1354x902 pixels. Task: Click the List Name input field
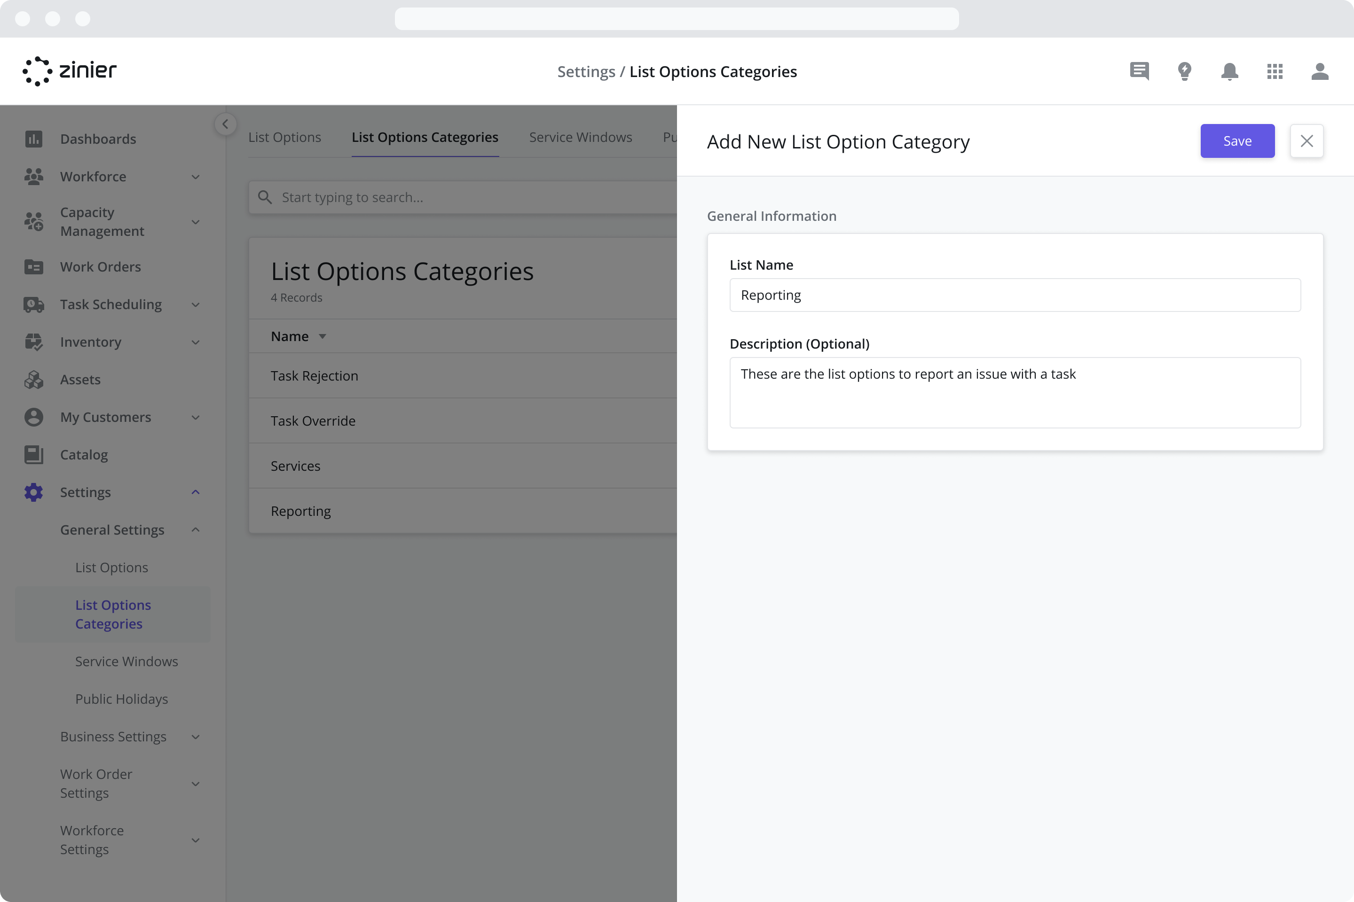coord(1015,295)
